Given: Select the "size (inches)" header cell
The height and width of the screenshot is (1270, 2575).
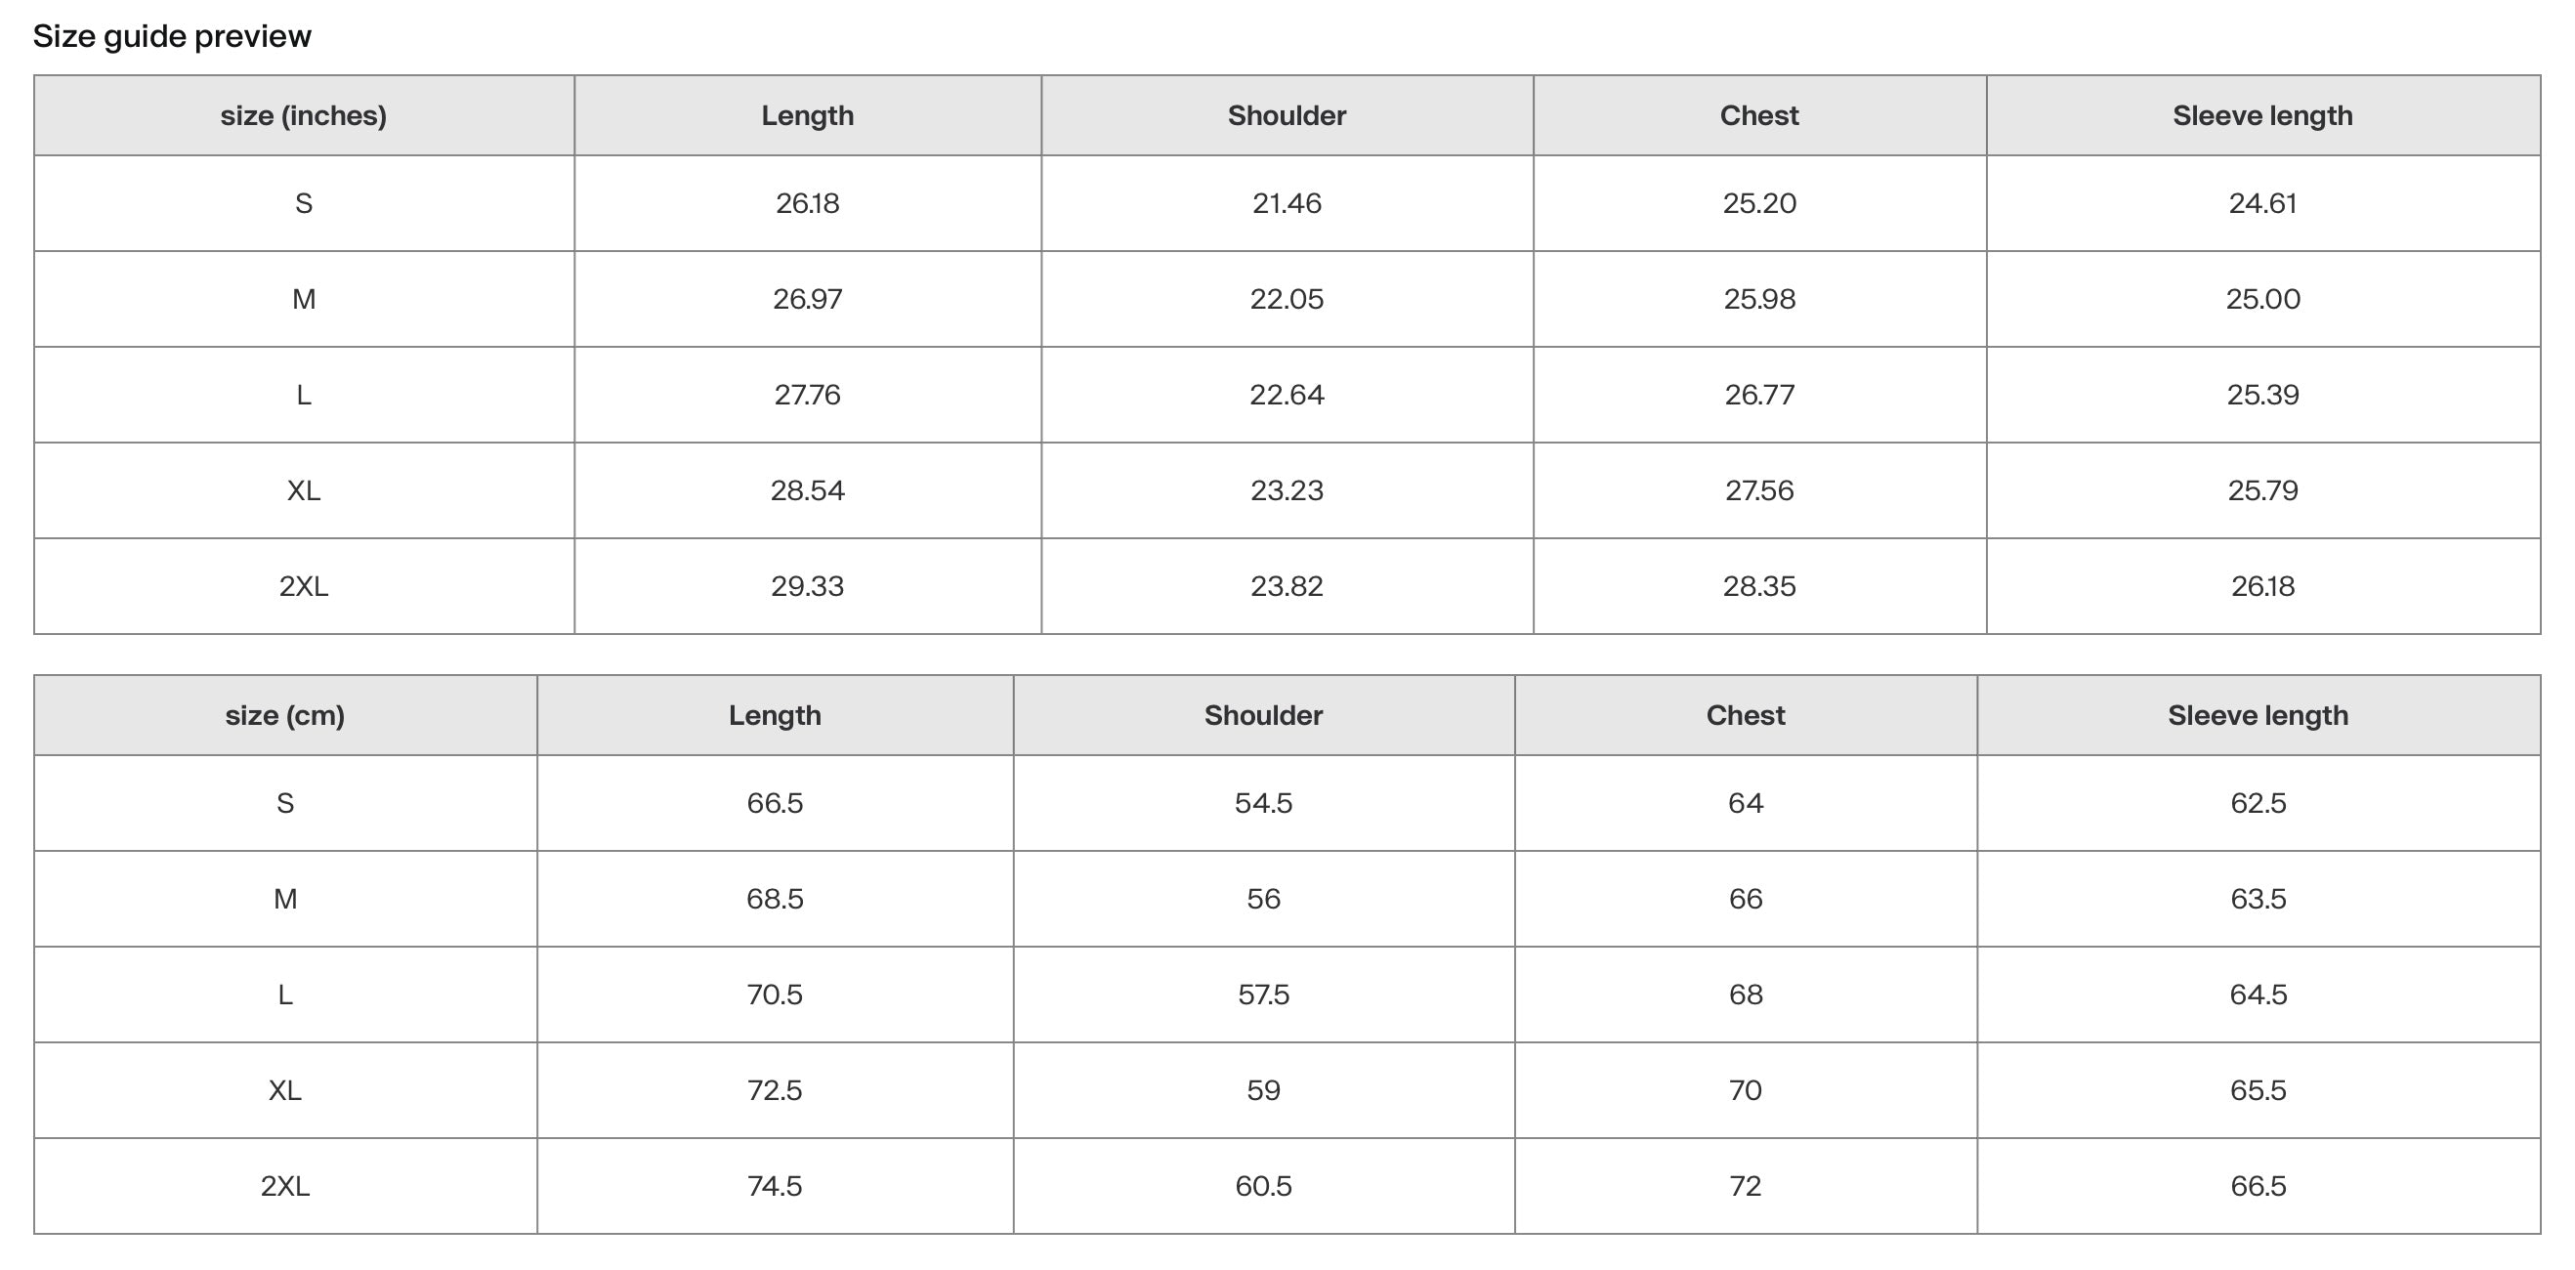Looking at the screenshot, I should 303,116.
